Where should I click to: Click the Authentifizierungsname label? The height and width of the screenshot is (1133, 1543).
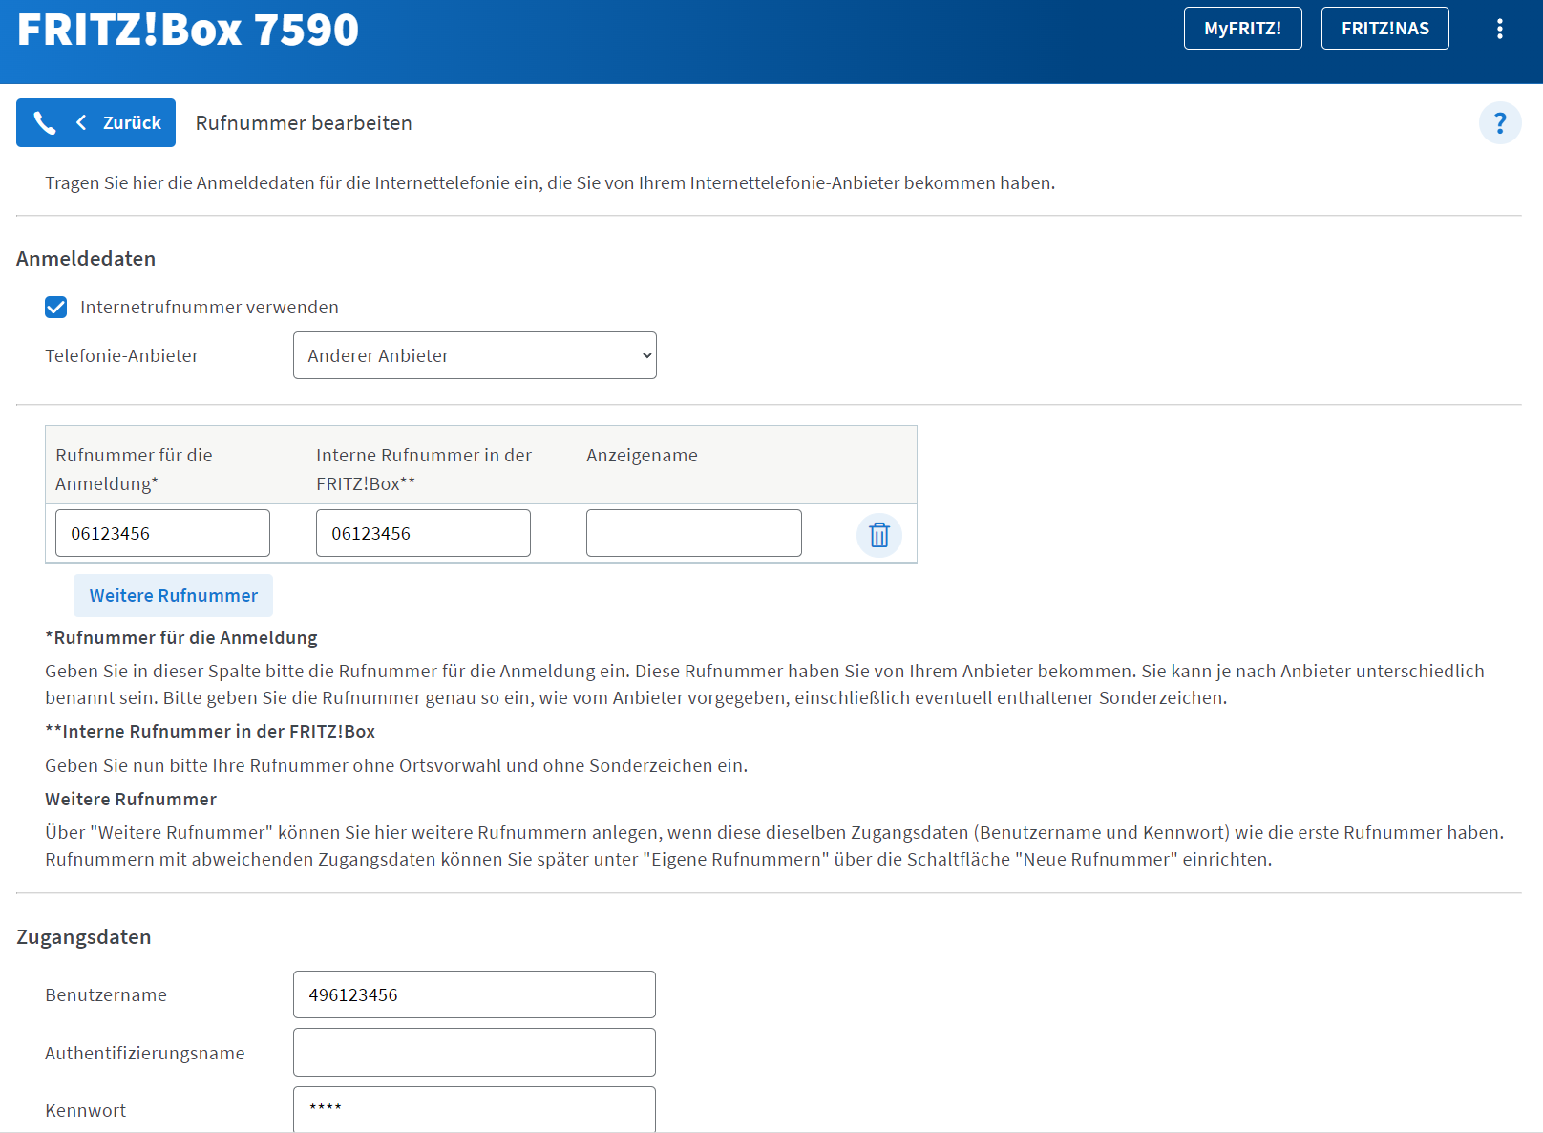click(145, 1053)
